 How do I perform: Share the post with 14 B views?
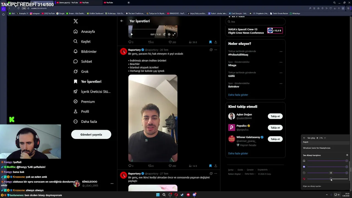[x=216, y=166]
